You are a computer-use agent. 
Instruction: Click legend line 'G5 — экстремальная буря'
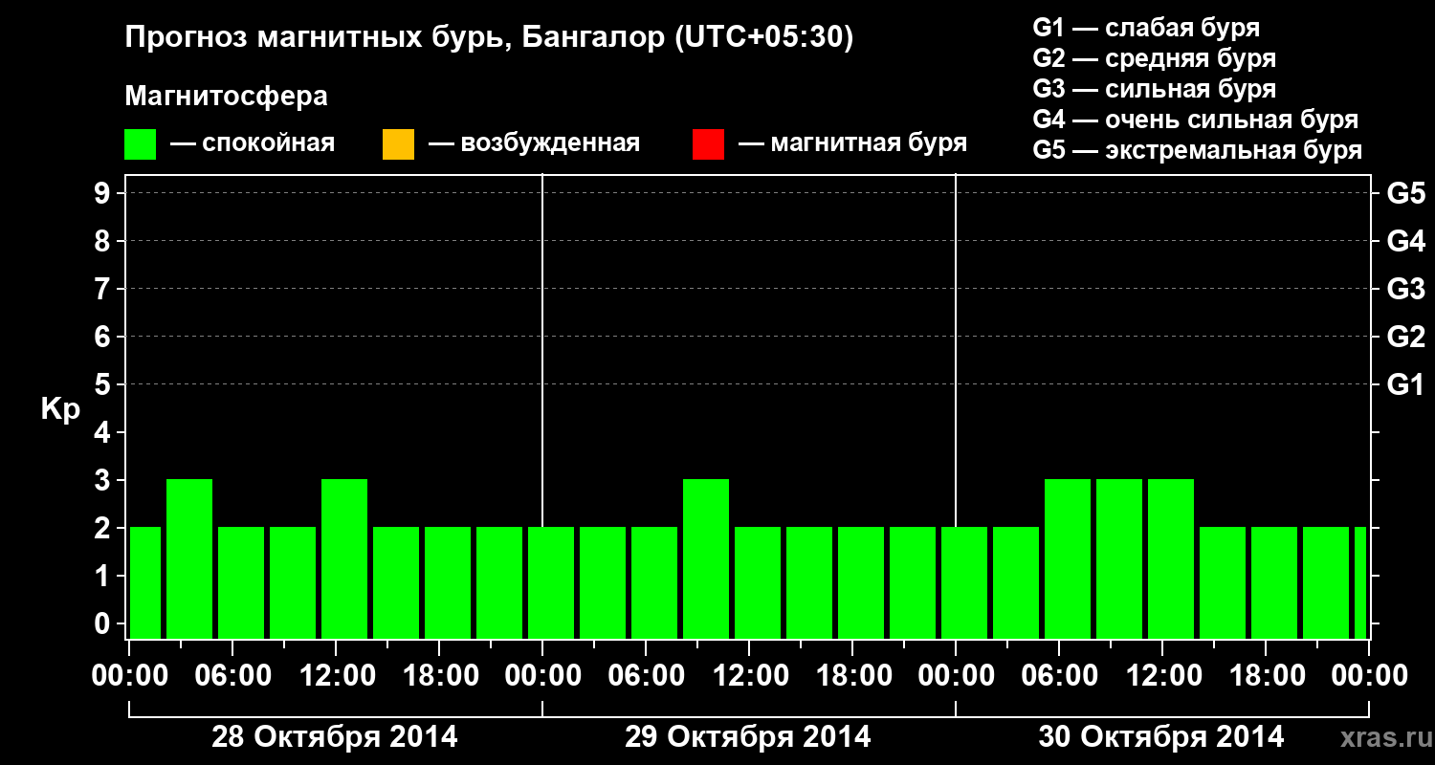pos(1197,151)
